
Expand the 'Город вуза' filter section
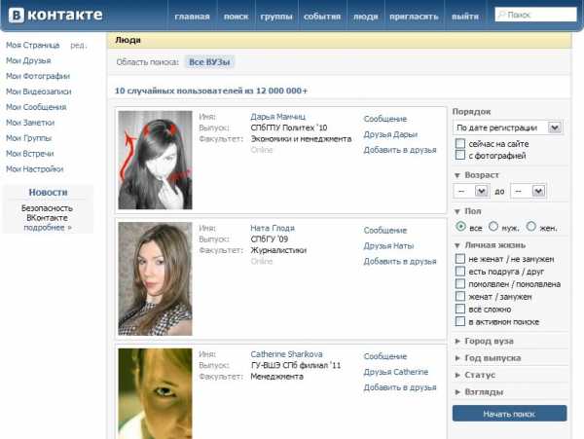tap(457, 341)
